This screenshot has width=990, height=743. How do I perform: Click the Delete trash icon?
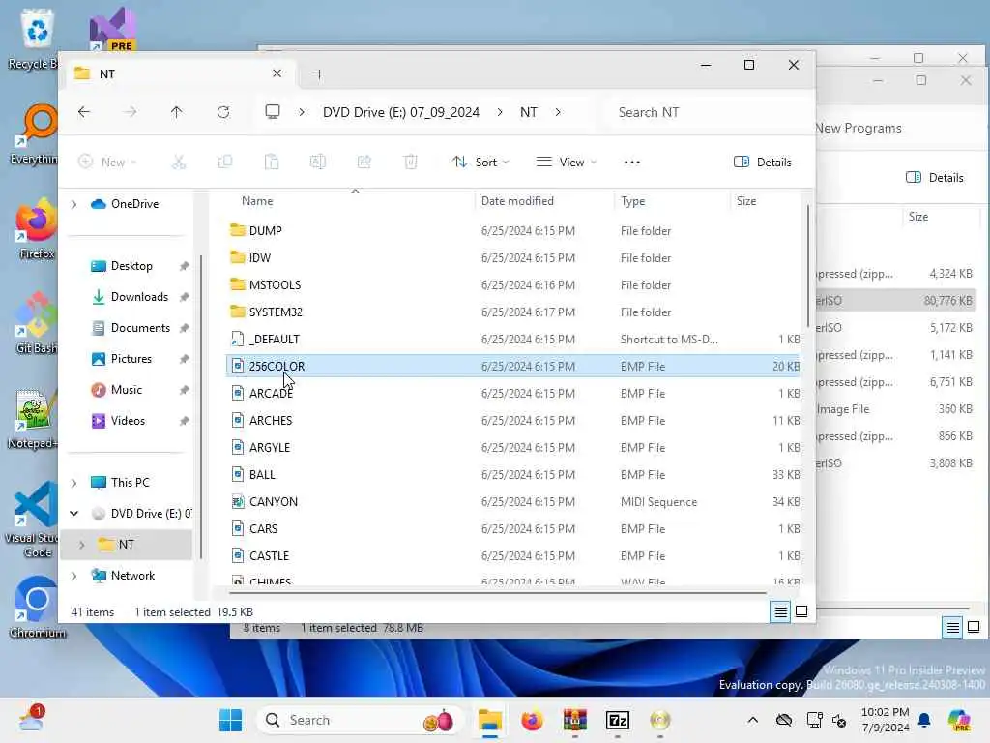410,163
